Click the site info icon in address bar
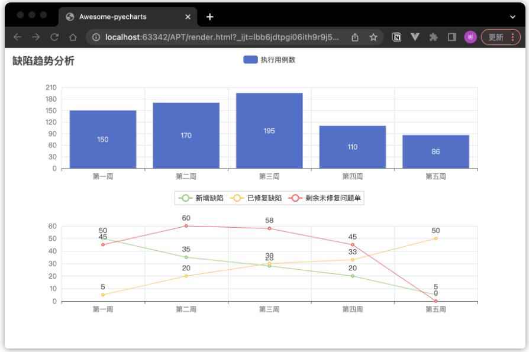The image size is (529, 352). coord(96,37)
